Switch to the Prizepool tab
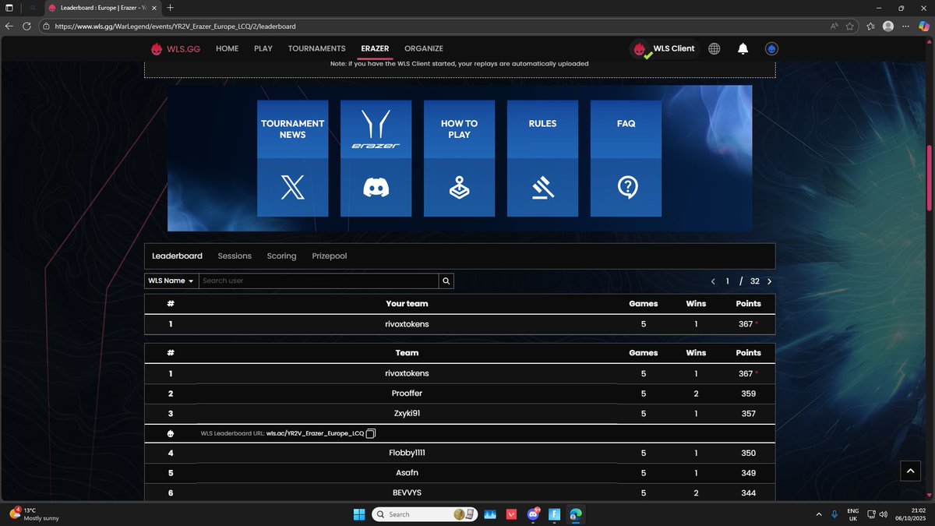This screenshot has width=935, height=526. pos(330,256)
